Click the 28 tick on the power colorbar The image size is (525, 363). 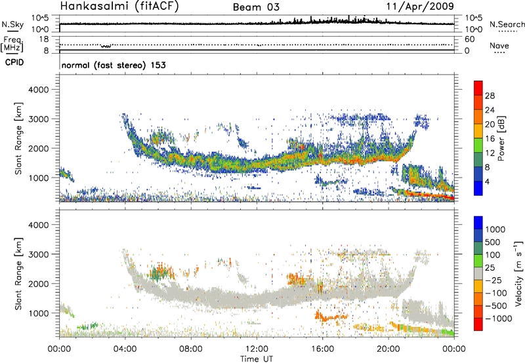[x=490, y=96]
